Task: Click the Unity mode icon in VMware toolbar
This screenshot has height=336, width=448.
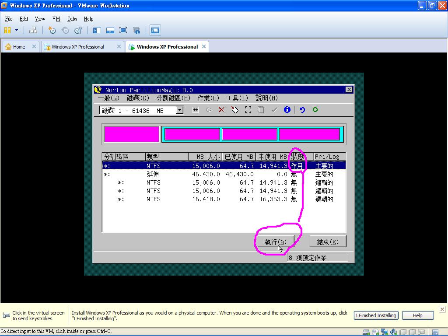Action: coord(136,30)
